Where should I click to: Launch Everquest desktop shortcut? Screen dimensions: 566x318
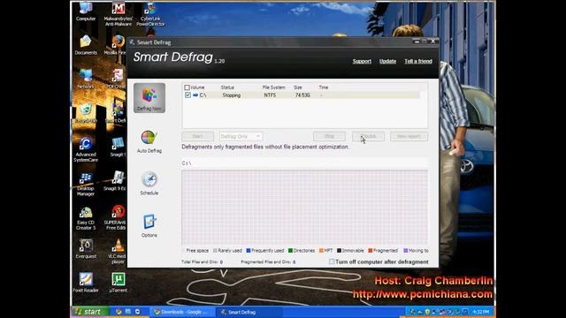point(86,249)
